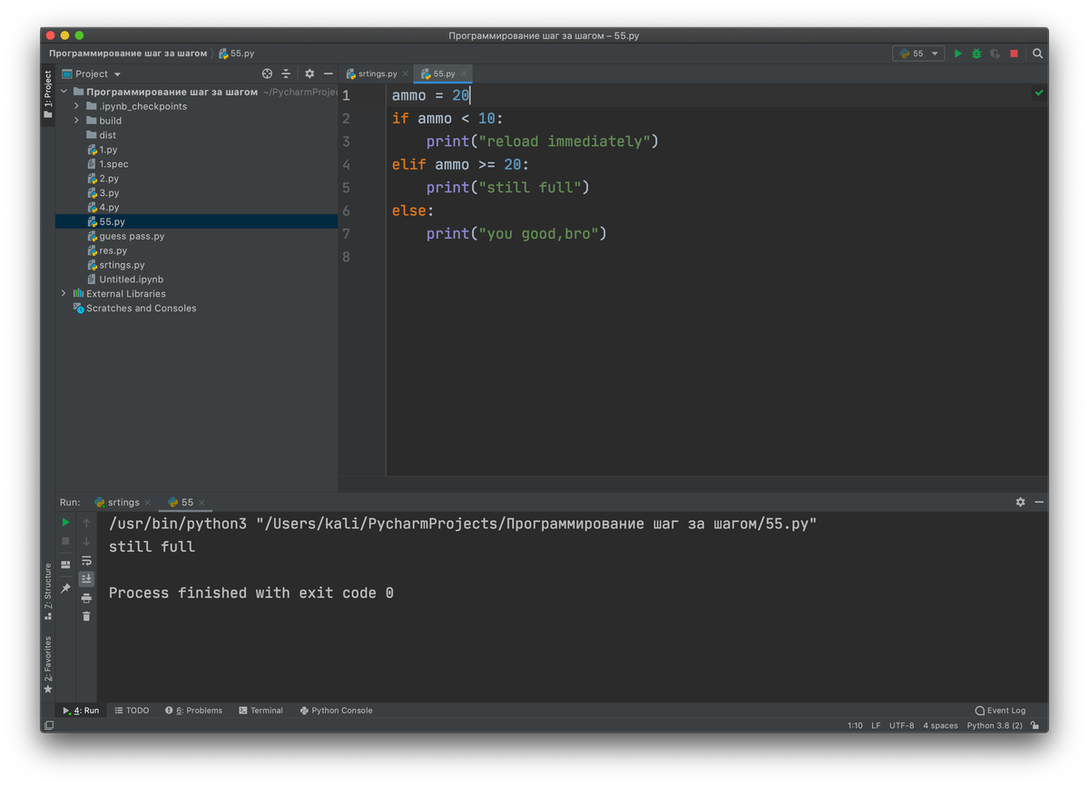
Task: Open the 6: Problems tool window
Action: tap(193, 711)
